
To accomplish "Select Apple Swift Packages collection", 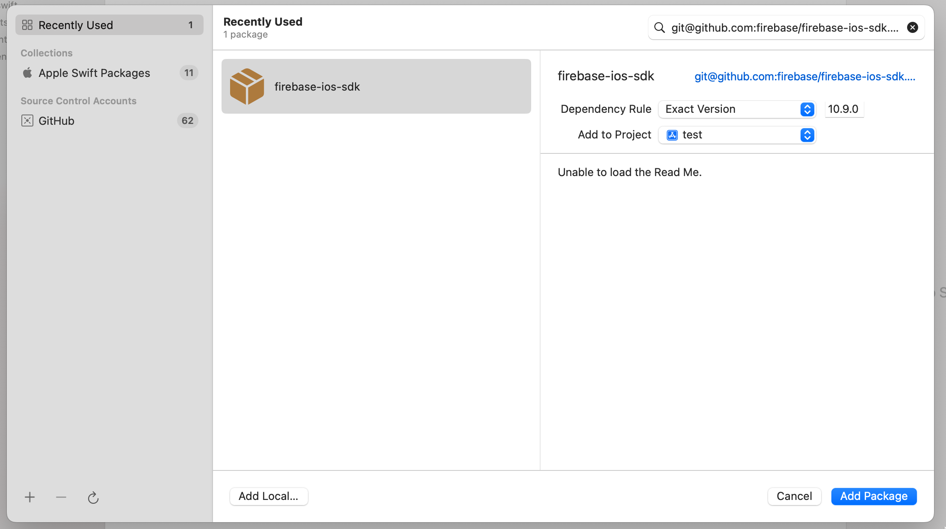I will coord(94,73).
